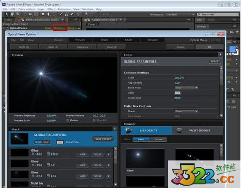Screen dimensions: 241x188
Task: Select the Clone Stamp tool
Action: coord(66,14)
